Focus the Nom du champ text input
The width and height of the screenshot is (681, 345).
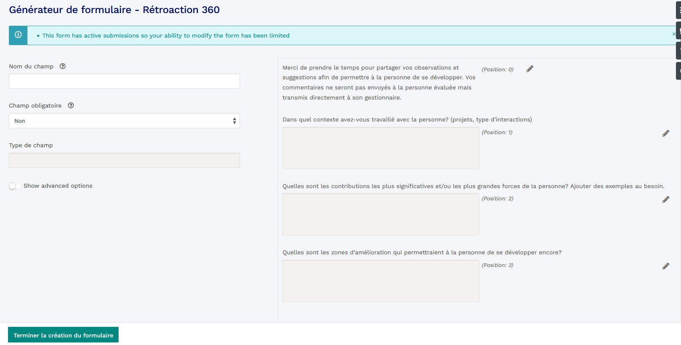(124, 81)
